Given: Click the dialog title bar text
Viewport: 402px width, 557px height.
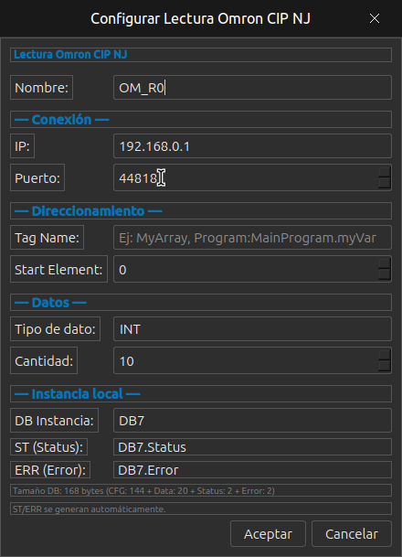Looking at the screenshot, I should click(x=200, y=18).
